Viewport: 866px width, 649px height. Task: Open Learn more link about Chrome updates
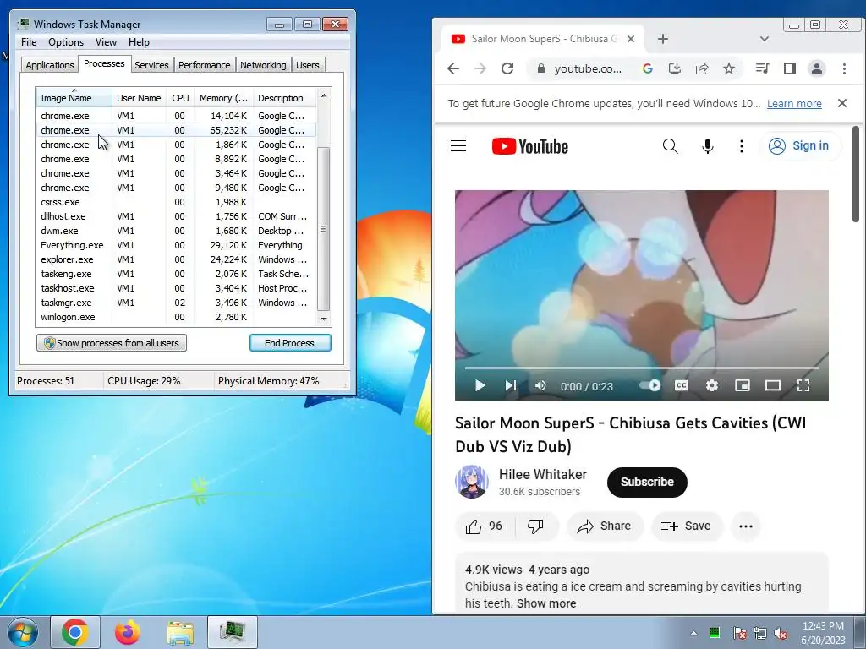pos(793,103)
